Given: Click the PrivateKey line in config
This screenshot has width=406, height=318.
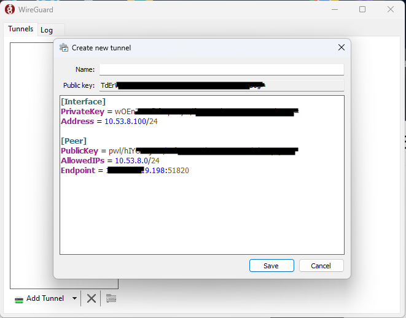Looking at the screenshot, I should click(179, 112).
